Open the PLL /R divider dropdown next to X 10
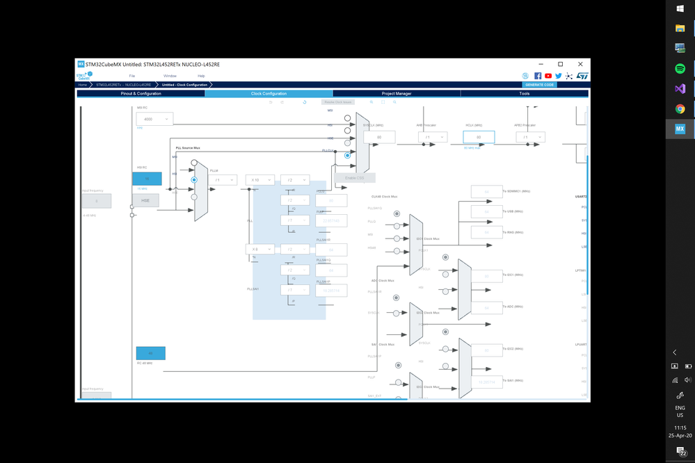695x463 pixels. coord(295,180)
